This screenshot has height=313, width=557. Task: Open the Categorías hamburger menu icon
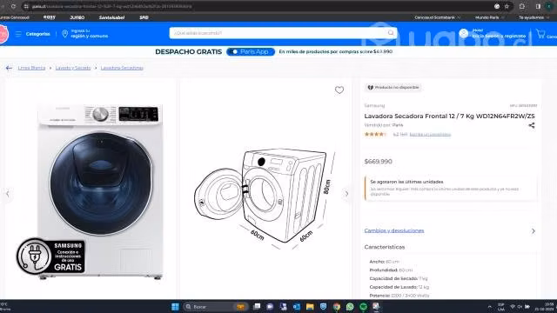pos(18,34)
